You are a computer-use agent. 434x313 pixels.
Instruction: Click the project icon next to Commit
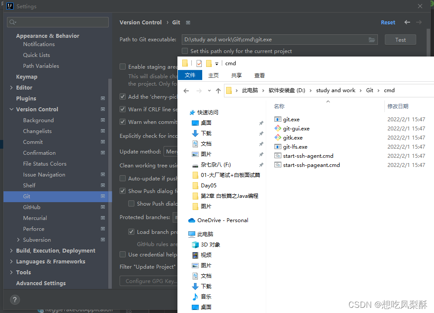point(103,142)
